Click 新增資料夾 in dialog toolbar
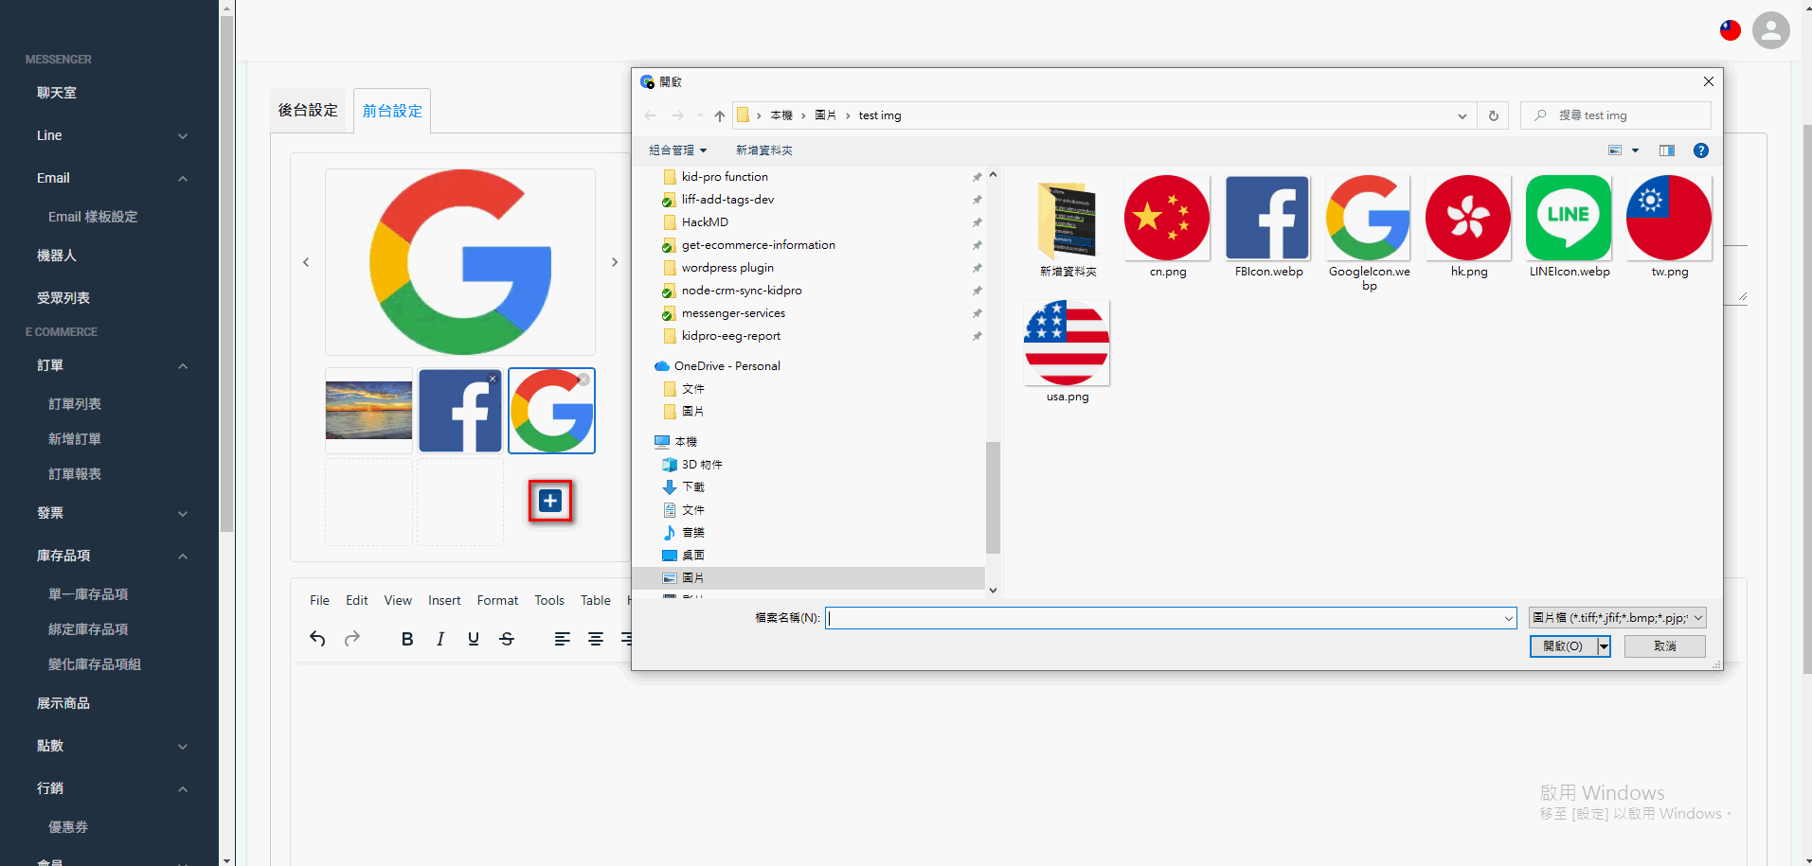Viewport: 1812px width, 866px height. 764,150
